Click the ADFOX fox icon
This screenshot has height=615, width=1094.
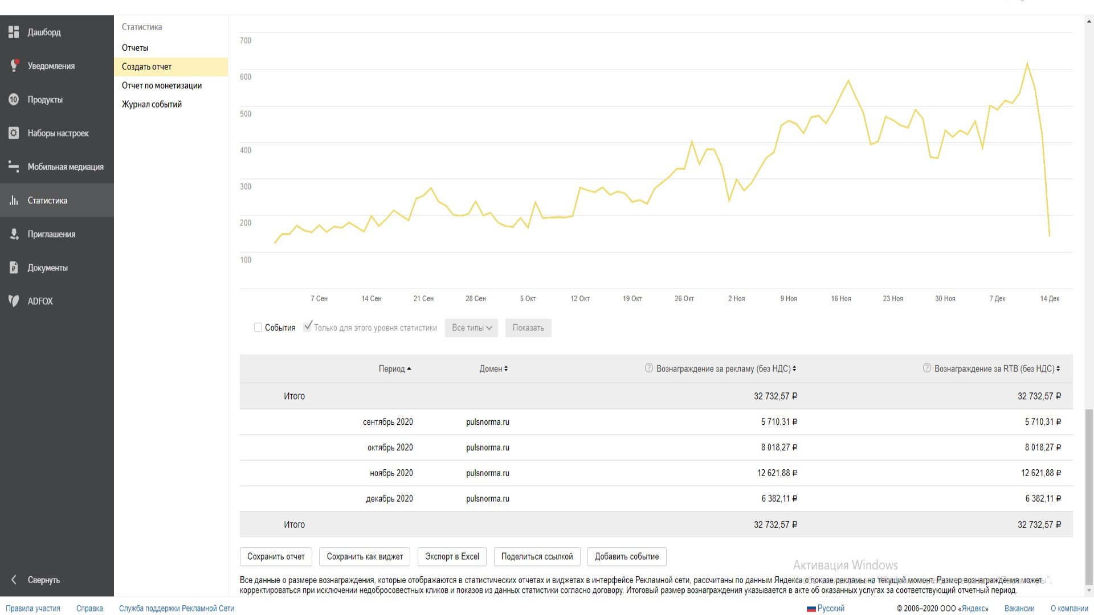14,301
